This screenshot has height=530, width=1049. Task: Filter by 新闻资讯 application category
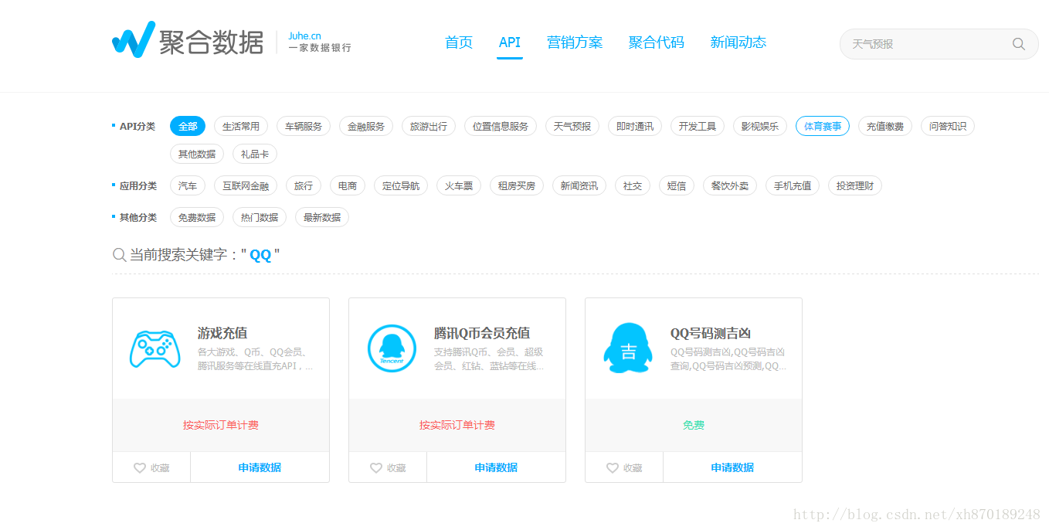(579, 185)
